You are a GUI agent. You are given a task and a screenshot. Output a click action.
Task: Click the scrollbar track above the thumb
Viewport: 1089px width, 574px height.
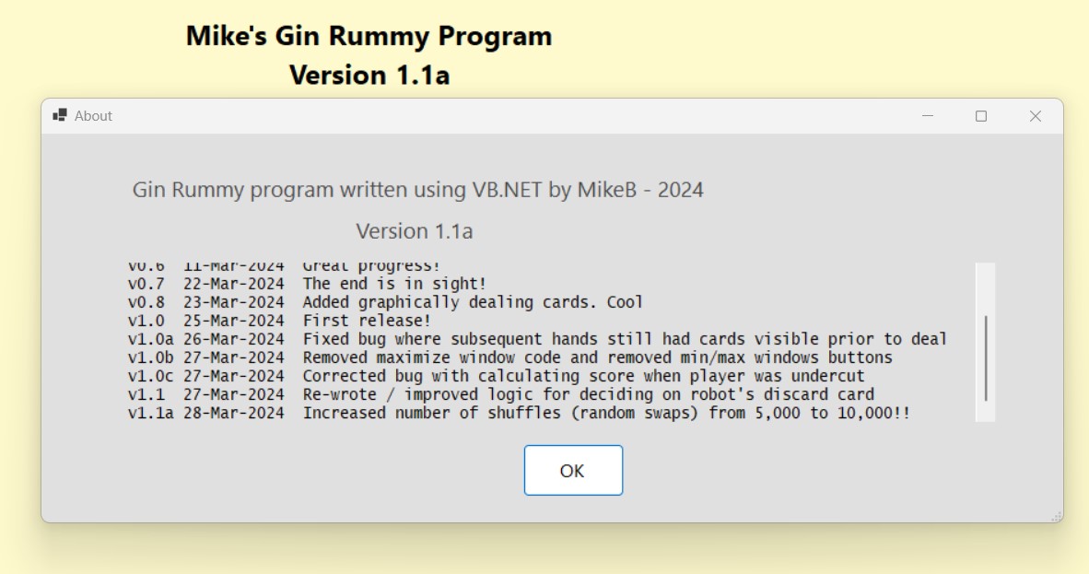point(985,287)
